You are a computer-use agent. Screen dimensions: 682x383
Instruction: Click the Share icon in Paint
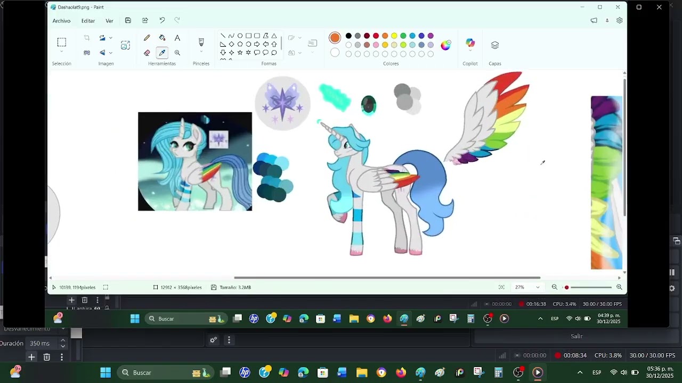point(145,21)
